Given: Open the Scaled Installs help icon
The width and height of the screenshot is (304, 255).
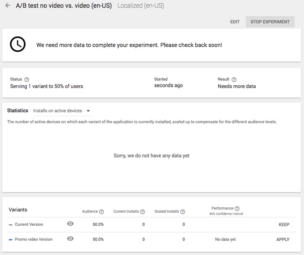Looking at the screenshot, I should pos(183,212).
